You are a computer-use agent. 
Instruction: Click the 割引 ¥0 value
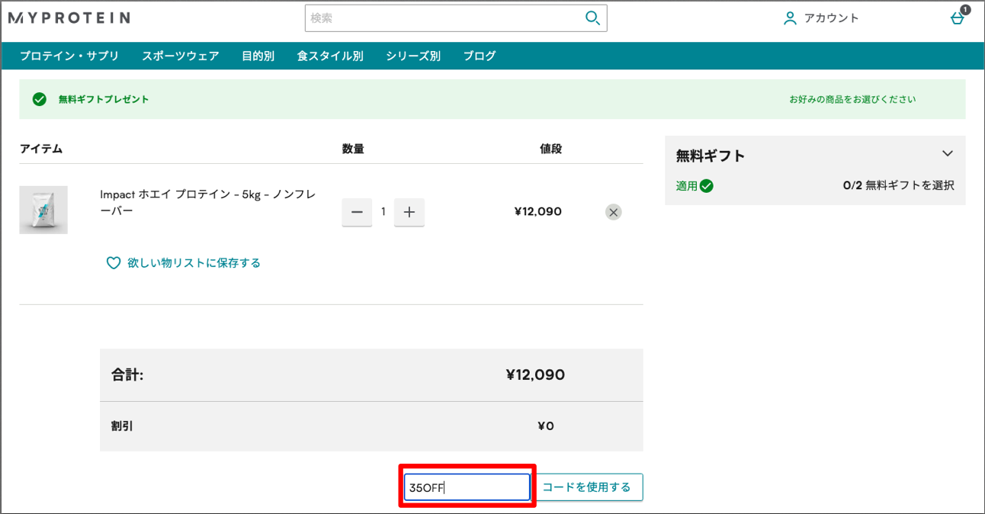[546, 426]
